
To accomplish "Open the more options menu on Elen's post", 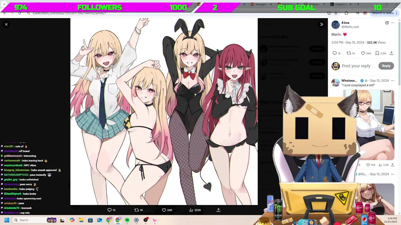I will (x=393, y=23).
